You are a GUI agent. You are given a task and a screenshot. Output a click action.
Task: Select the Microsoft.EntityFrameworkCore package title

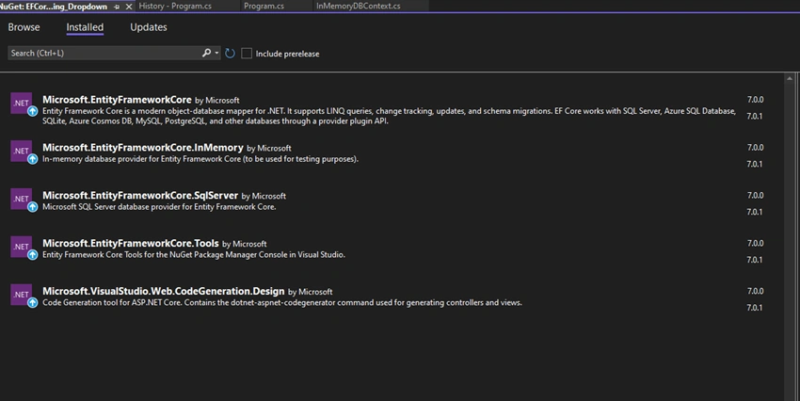117,100
